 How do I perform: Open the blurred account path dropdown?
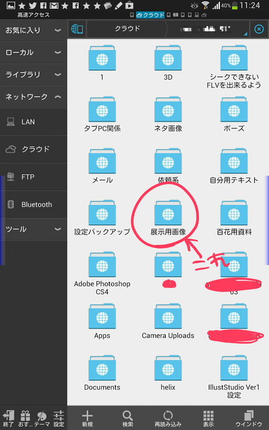pyautogui.click(x=209, y=29)
